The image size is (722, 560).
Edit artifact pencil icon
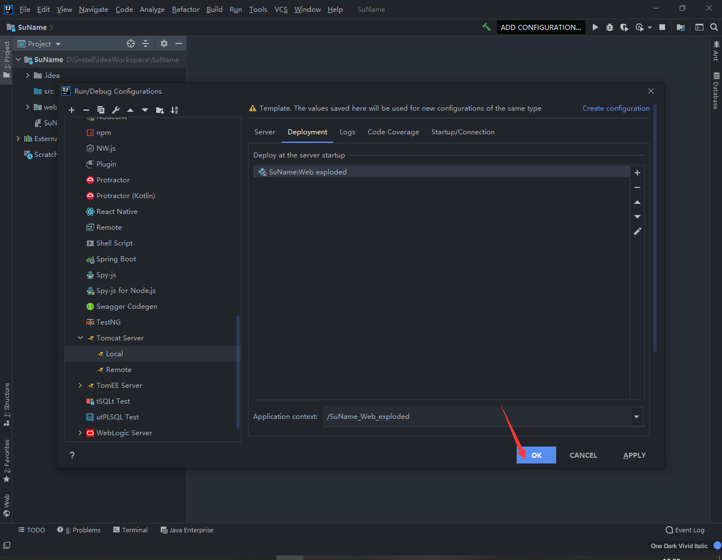click(x=637, y=231)
